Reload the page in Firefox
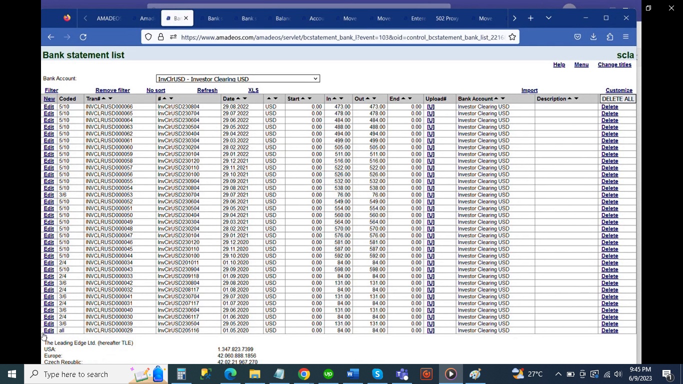The image size is (683, 384). pos(83,37)
